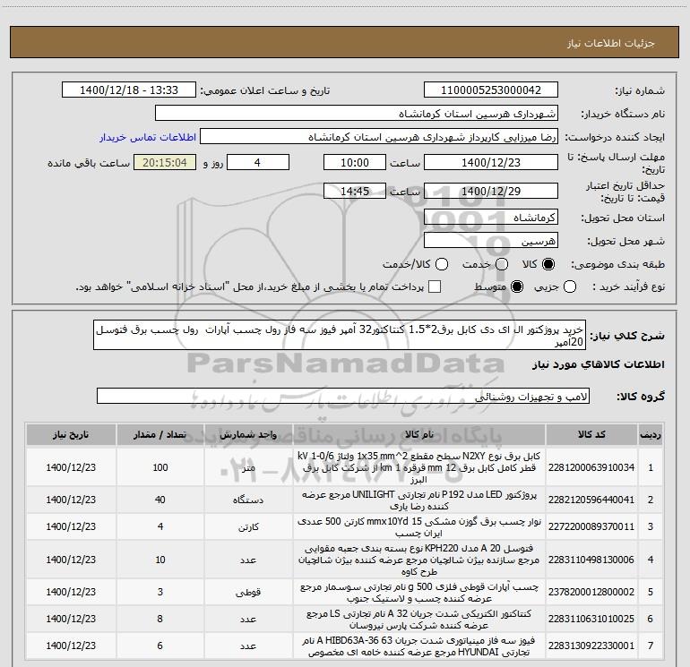The width and height of the screenshot is (690, 667).
Task: Click the response deadline date 1400/12/23 field
Action: tap(491, 162)
